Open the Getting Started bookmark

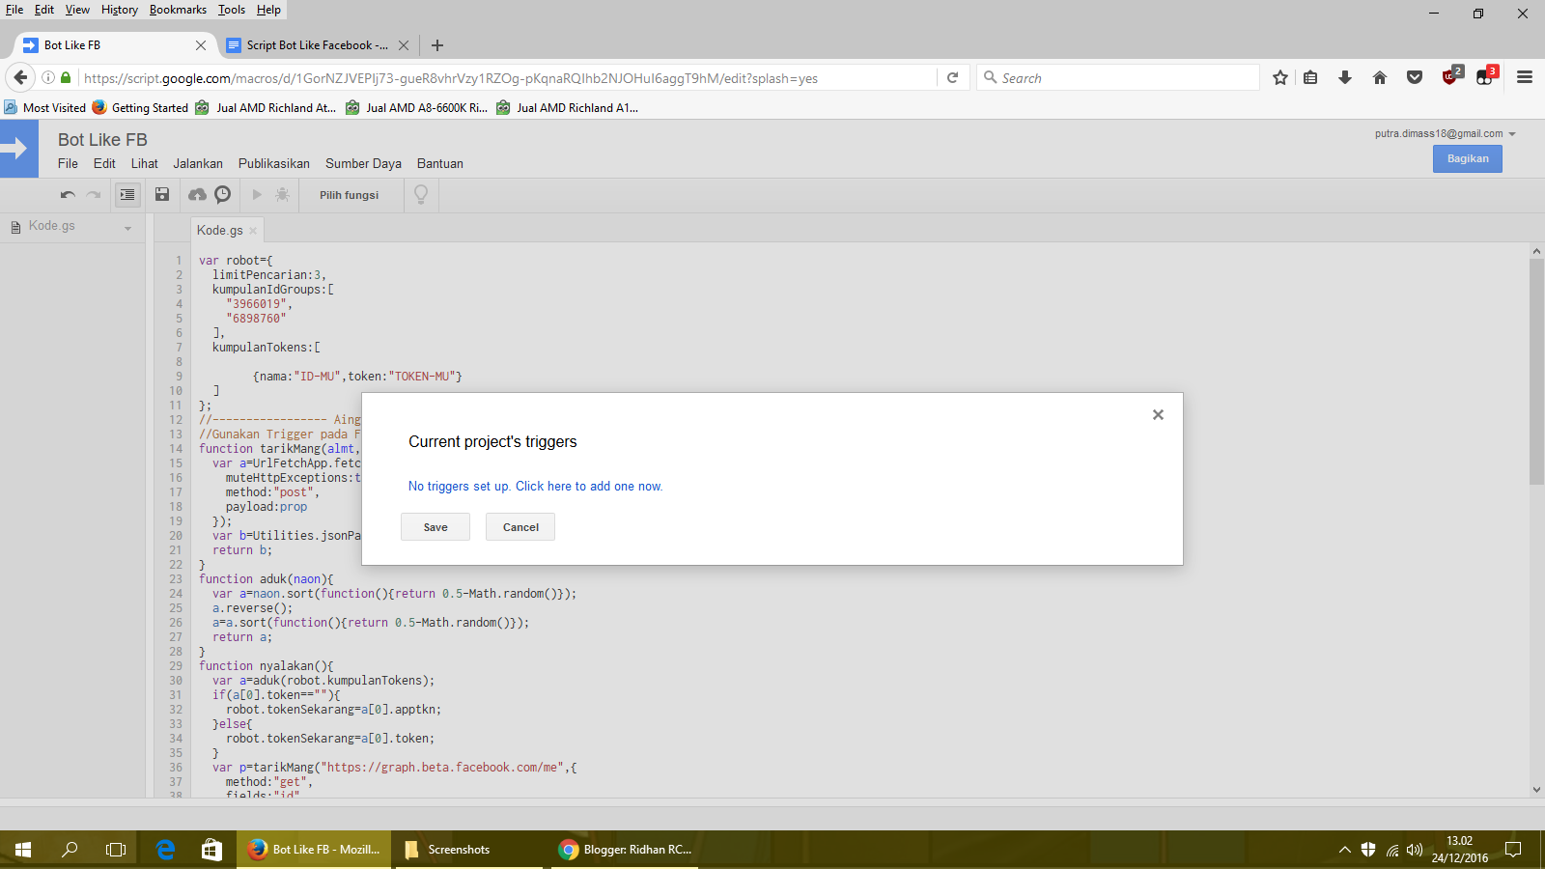(x=141, y=108)
